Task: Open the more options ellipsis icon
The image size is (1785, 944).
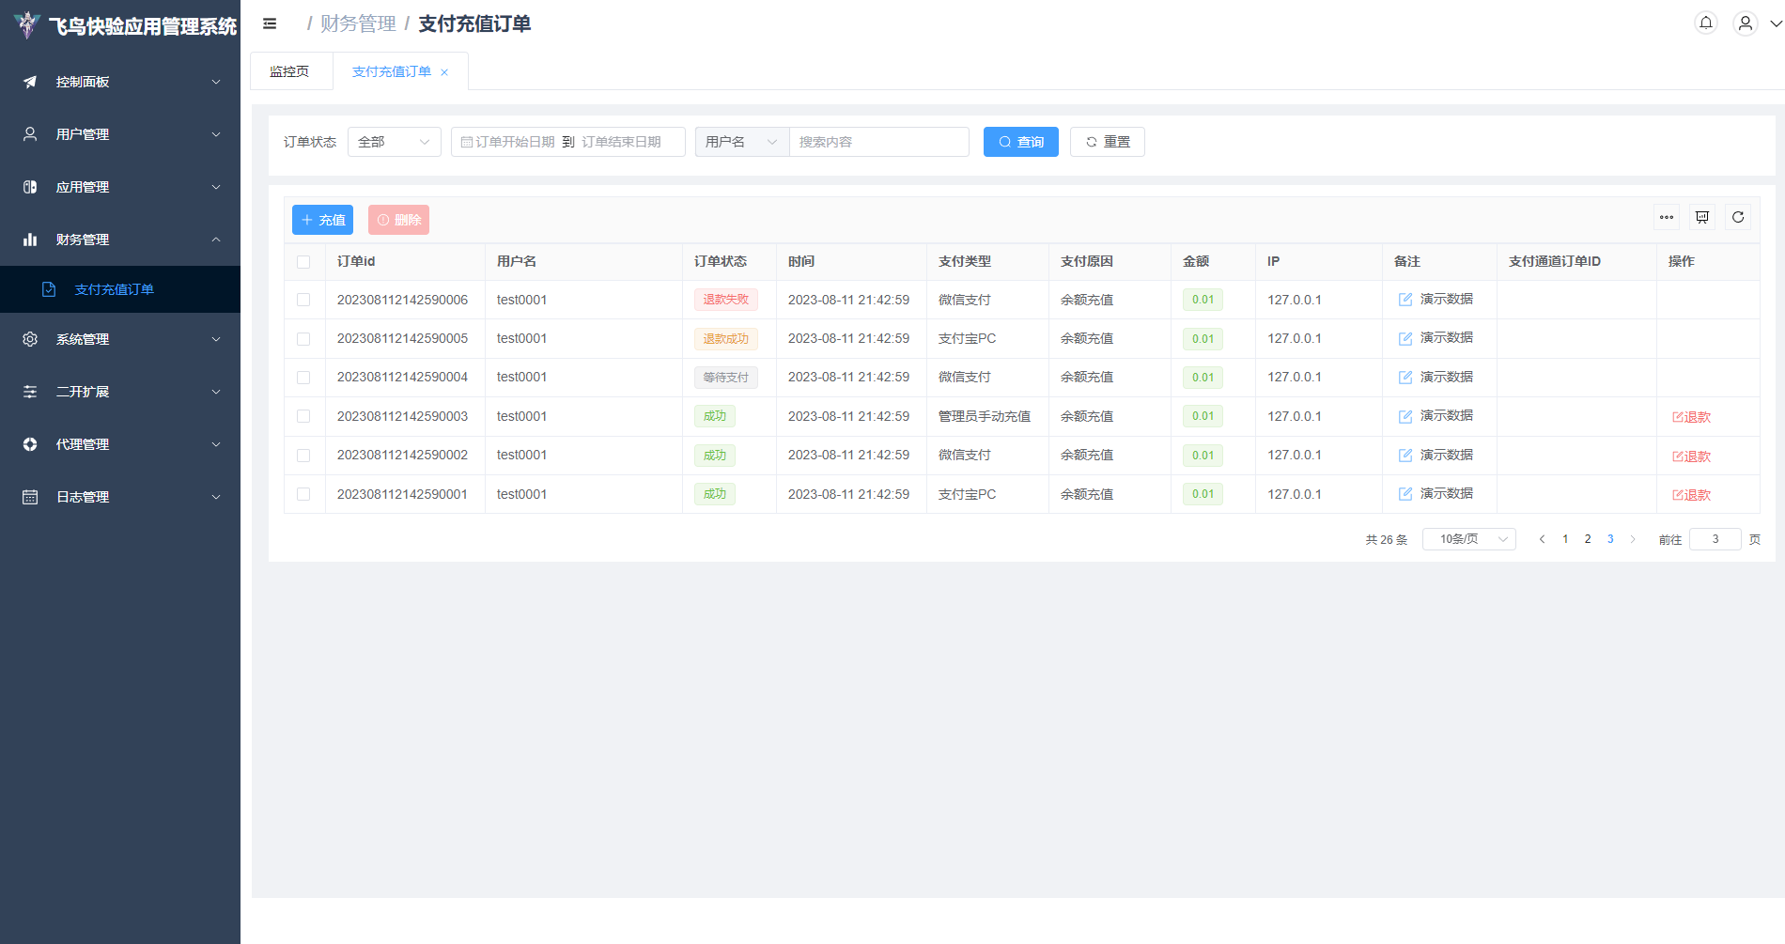Action: coord(1667,217)
